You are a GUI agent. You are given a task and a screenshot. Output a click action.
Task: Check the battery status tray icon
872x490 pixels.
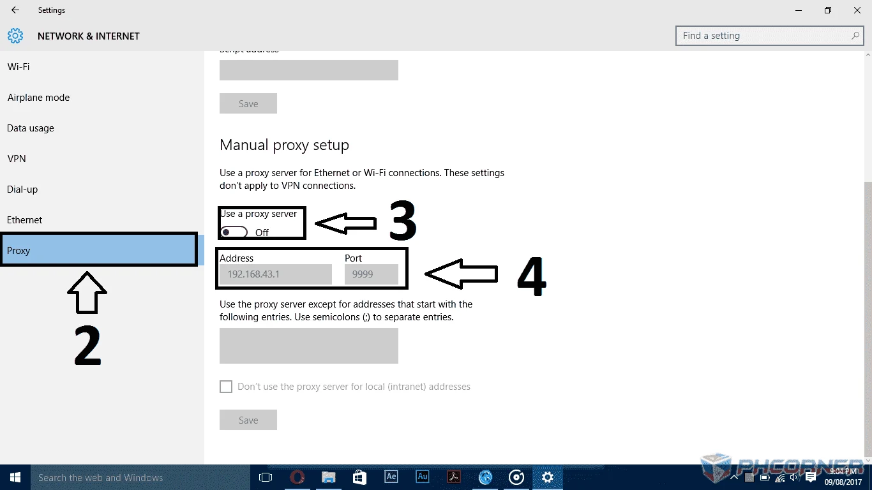pos(765,477)
